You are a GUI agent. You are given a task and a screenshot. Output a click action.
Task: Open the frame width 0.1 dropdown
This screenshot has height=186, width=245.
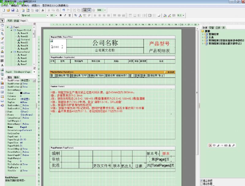tap(183, 15)
